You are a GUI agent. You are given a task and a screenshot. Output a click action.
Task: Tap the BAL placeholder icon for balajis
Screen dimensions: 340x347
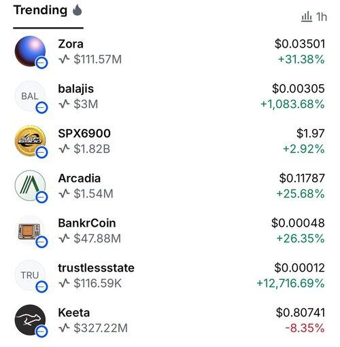30,96
